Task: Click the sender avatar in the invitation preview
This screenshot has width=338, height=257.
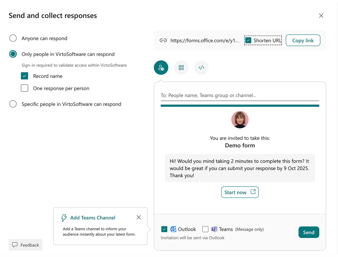Action: pos(240,120)
